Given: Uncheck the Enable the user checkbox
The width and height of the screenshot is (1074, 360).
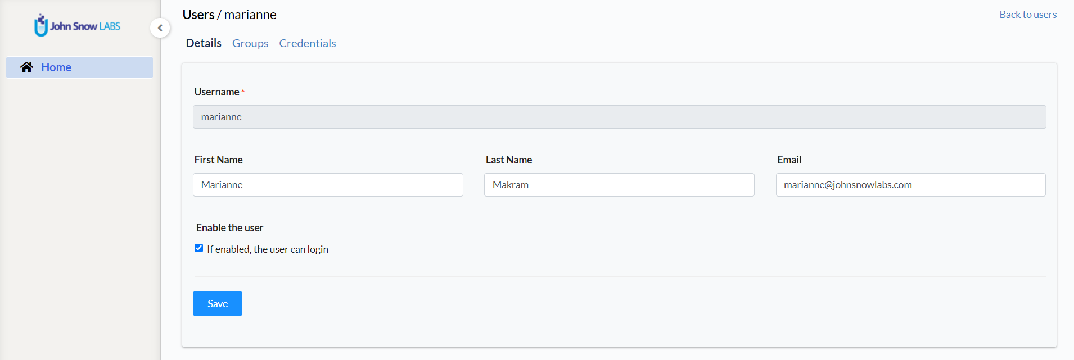Looking at the screenshot, I should [x=198, y=248].
